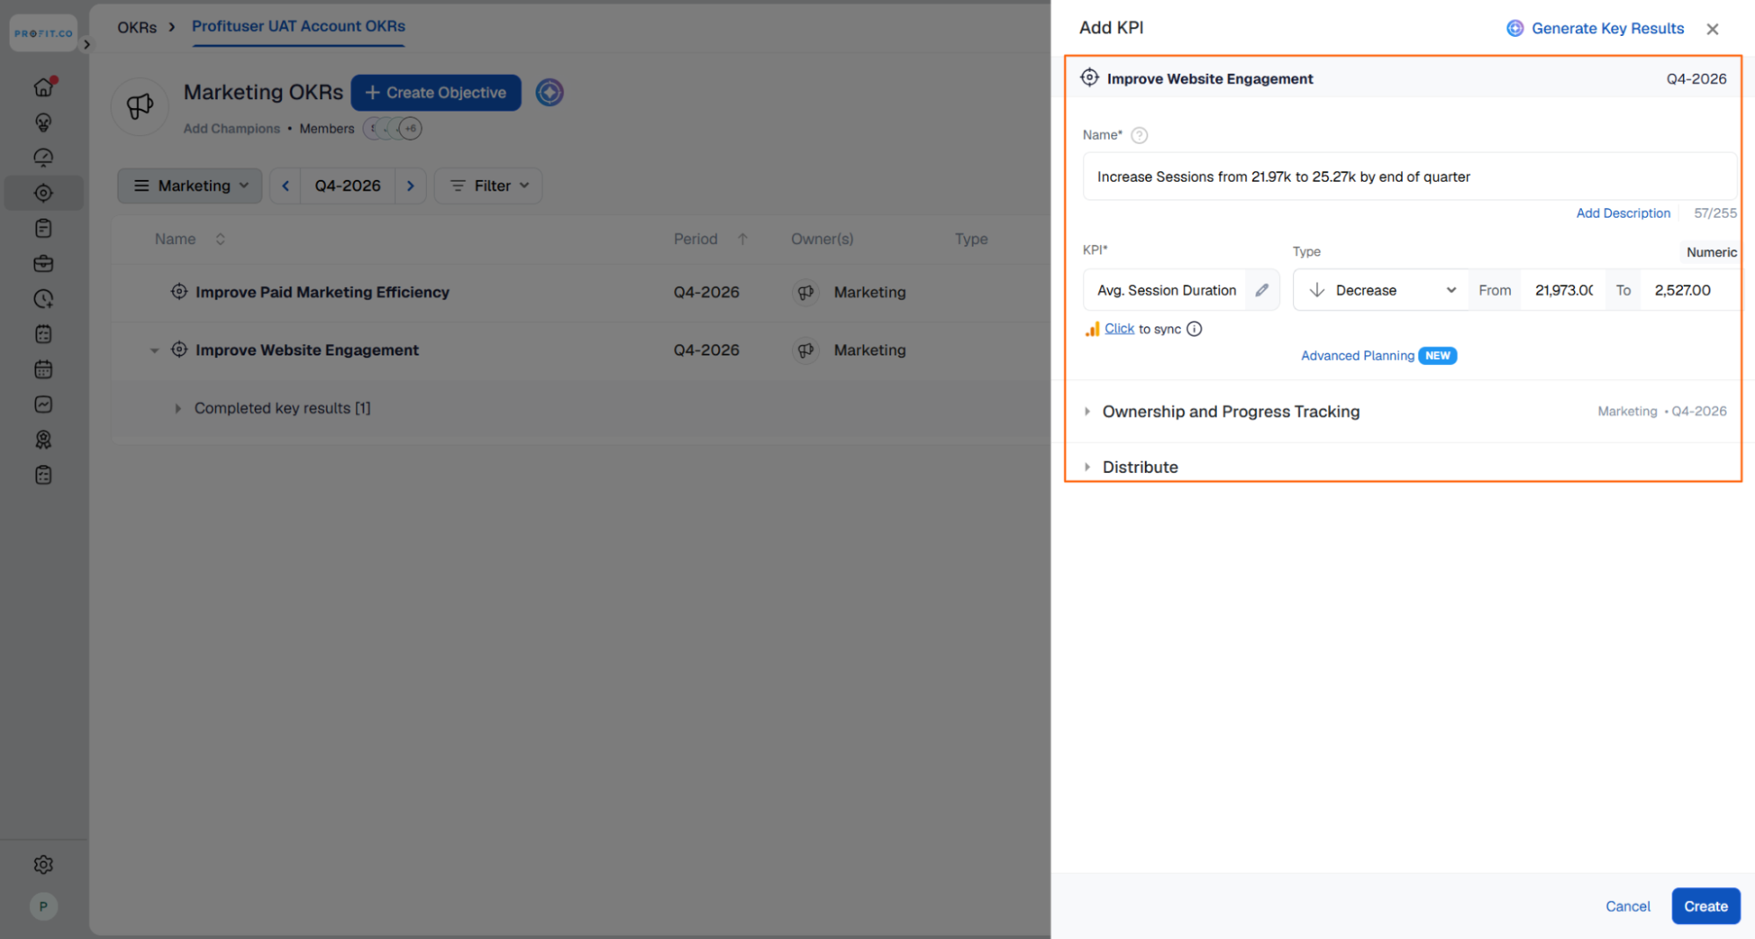Click the To value field
This screenshot has height=939, width=1755.
1689,290
